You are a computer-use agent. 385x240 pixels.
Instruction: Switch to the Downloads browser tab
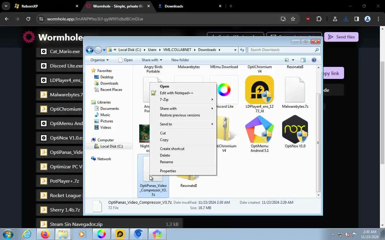coord(189,6)
